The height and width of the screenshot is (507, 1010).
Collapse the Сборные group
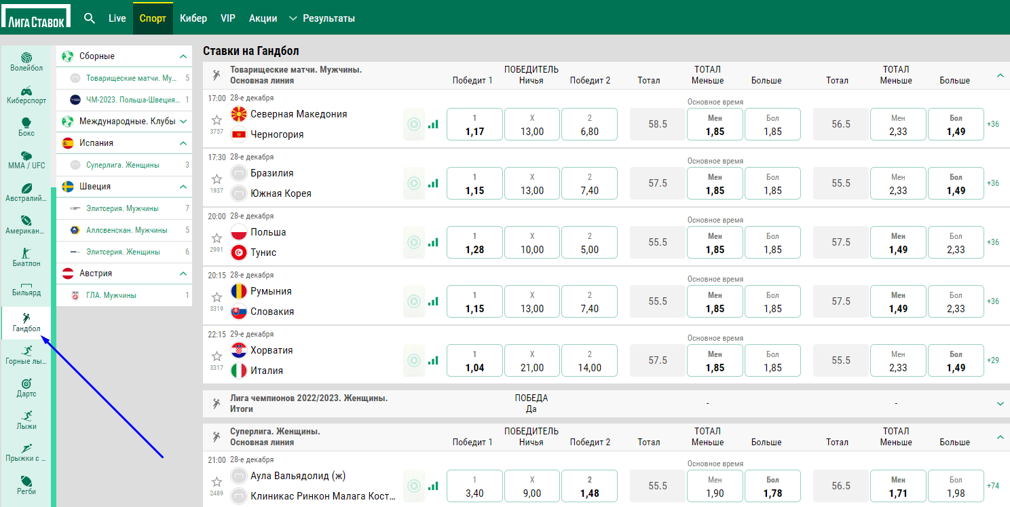tap(183, 56)
